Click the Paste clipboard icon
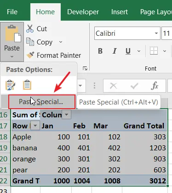This screenshot has height=193, width=172. (x=13, y=34)
